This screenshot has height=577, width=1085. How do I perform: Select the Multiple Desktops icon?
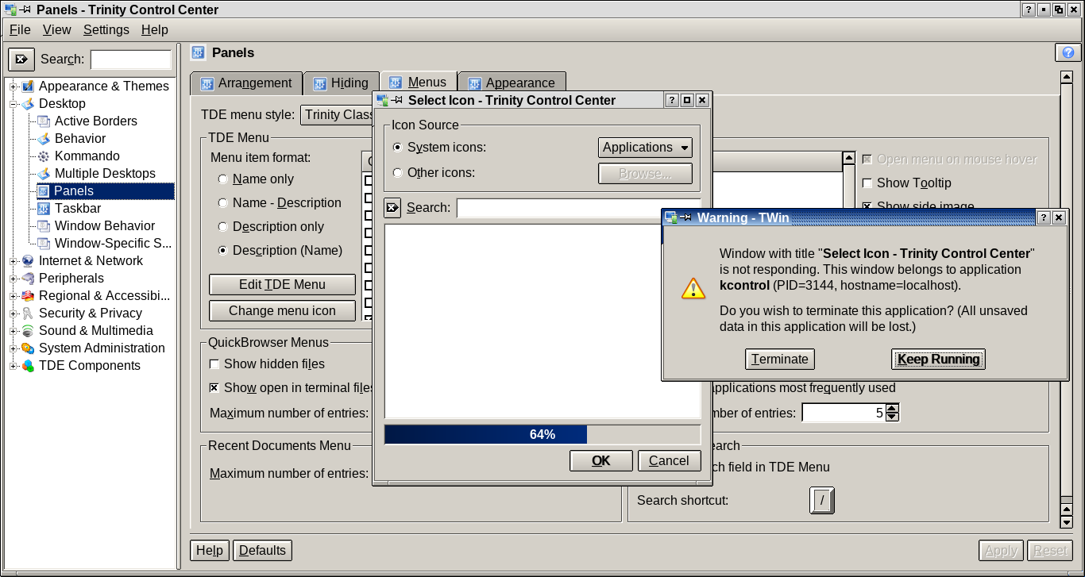(x=44, y=173)
